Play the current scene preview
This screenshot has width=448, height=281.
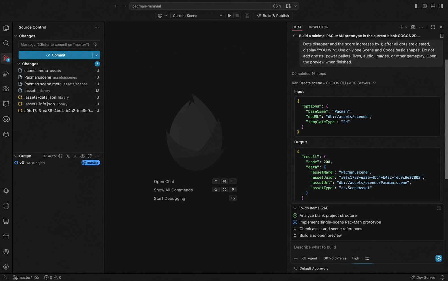tap(229, 16)
